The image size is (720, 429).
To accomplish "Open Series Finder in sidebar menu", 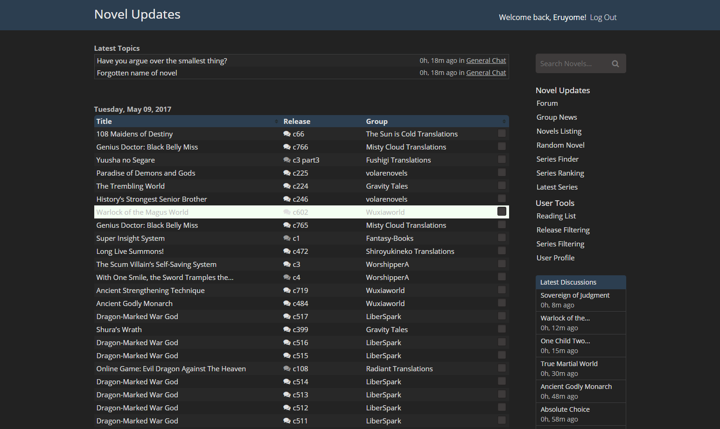I will tap(557, 159).
